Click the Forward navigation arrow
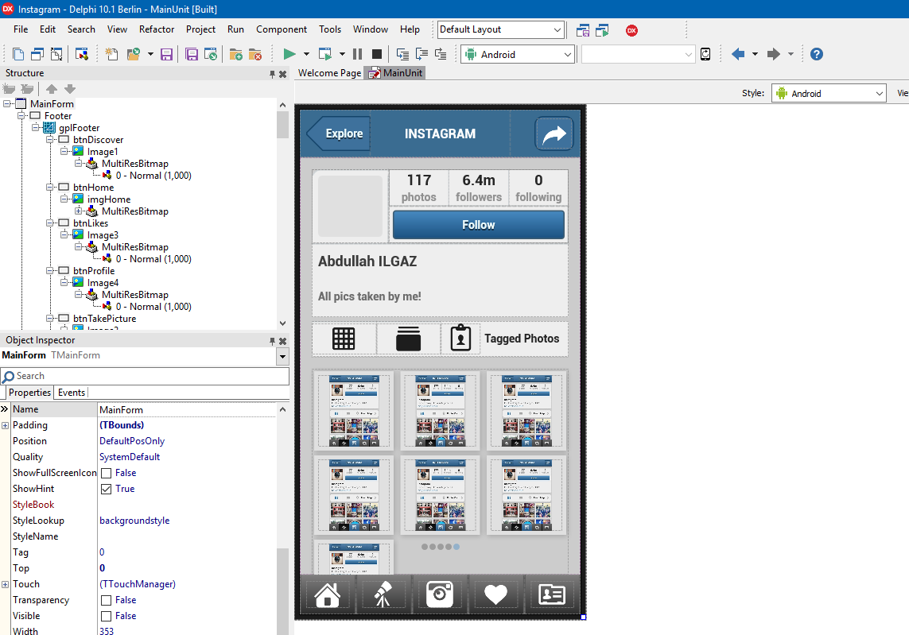909x635 pixels. click(x=773, y=55)
